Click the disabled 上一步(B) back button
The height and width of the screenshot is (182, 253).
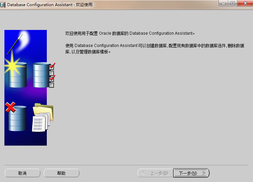coord(156,173)
